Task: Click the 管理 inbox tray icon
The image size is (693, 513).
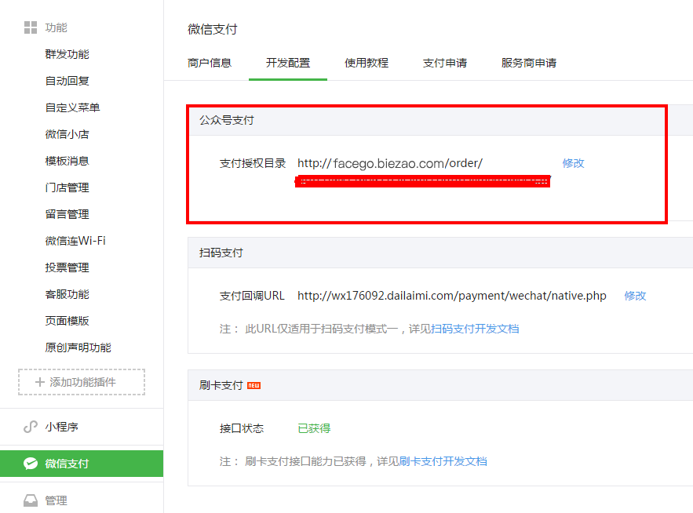Action: [31, 500]
